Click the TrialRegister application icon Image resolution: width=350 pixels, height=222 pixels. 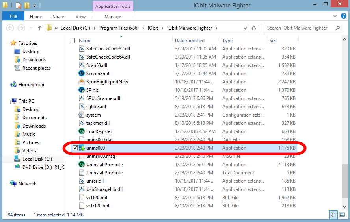[x=82, y=131]
